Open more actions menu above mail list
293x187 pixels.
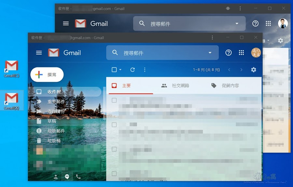145,70
